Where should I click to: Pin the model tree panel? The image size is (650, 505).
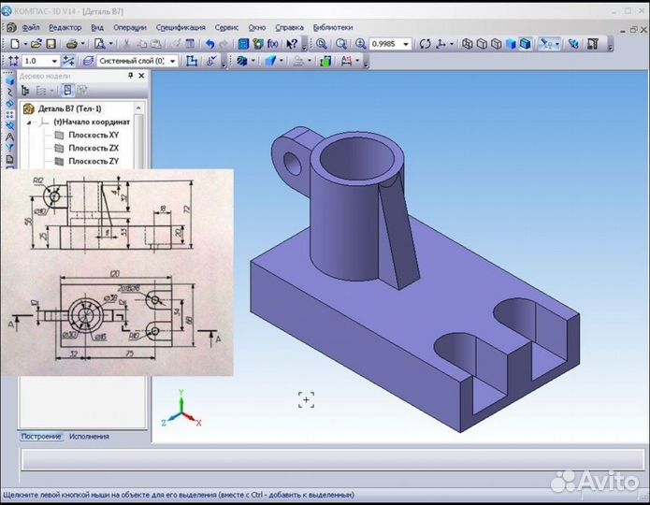pyautogui.click(x=130, y=76)
